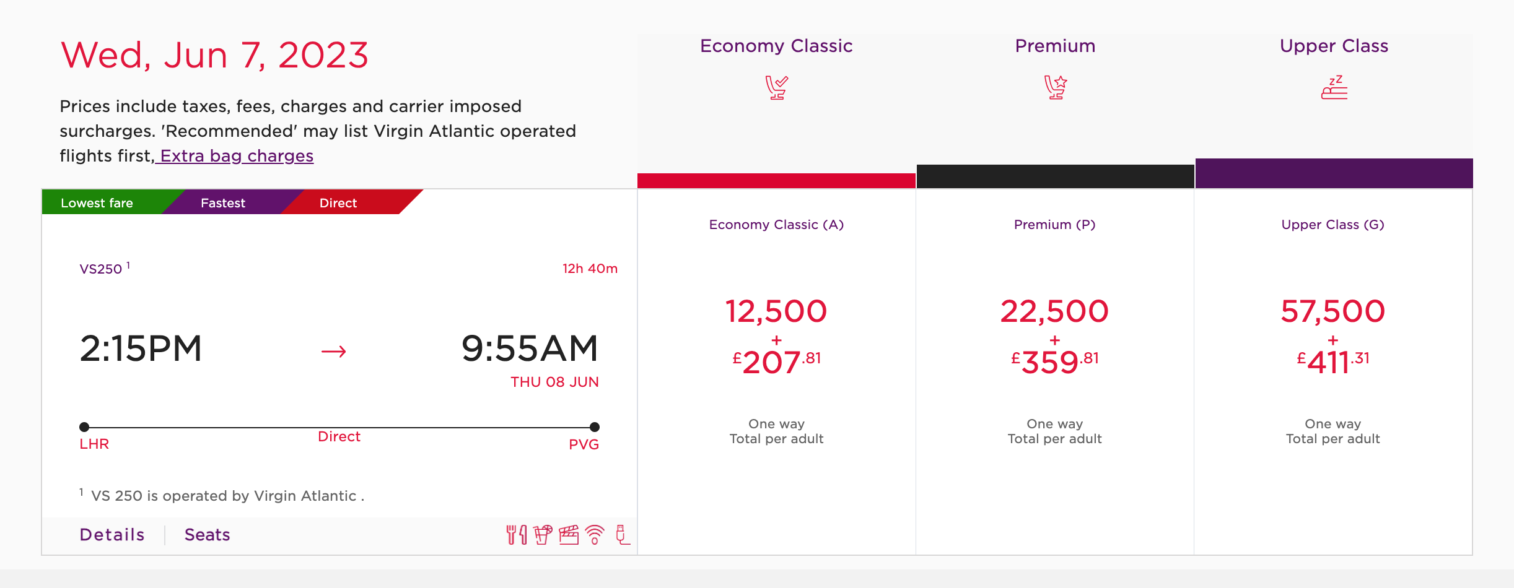
Task: Open the Extra bag charges link
Action: pyautogui.click(x=237, y=156)
